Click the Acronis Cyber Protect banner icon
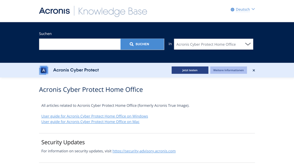This screenshot has width=294, height=165. (x=43, y=70)
